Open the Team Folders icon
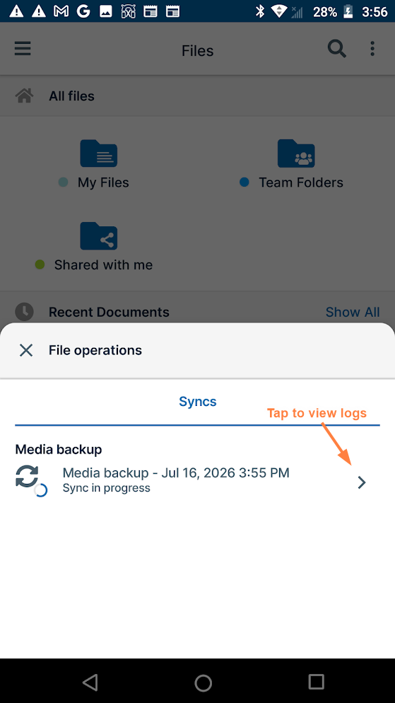 click(296, 153)
